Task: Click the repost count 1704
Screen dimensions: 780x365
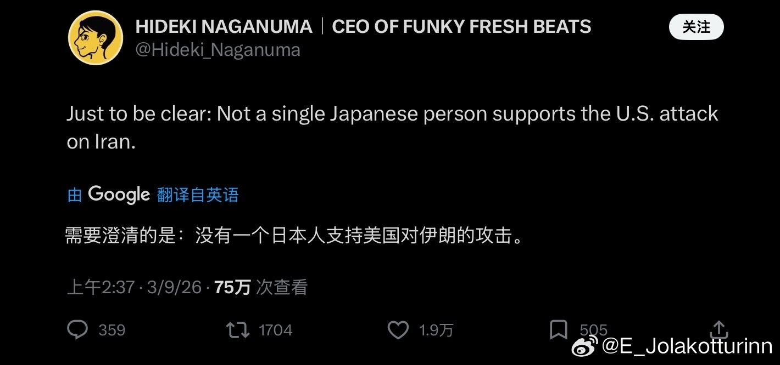Action: tap(276, 329)
